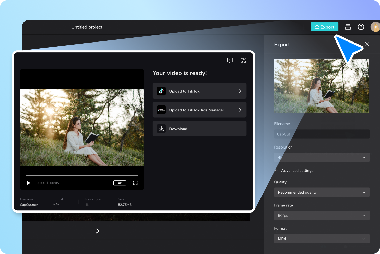Click the 00:05 duration display
Image resolution: width=380 pixels, height=254 pixels.
(54, 183)
